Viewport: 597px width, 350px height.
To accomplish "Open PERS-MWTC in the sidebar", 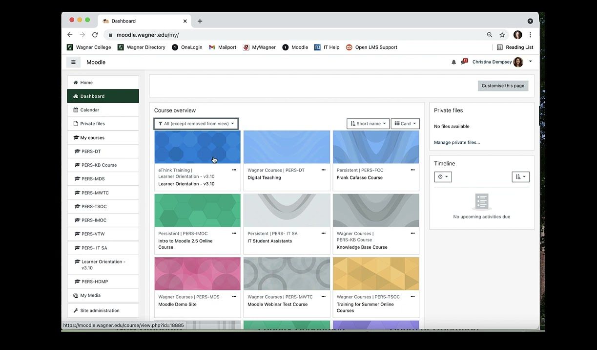I will tap(103, 193).
